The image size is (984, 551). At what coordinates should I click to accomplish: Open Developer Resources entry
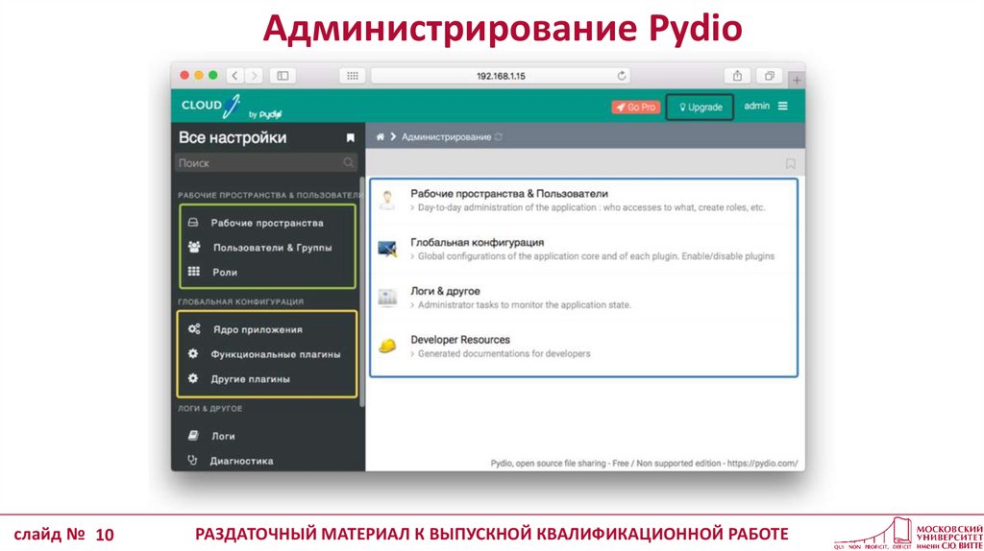click(x=460, y=340)
